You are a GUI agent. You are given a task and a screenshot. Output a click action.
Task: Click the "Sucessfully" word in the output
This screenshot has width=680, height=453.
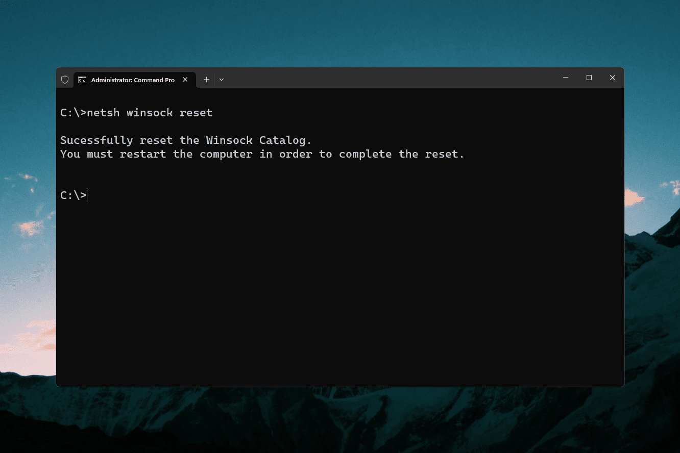(x=96, y=140)
